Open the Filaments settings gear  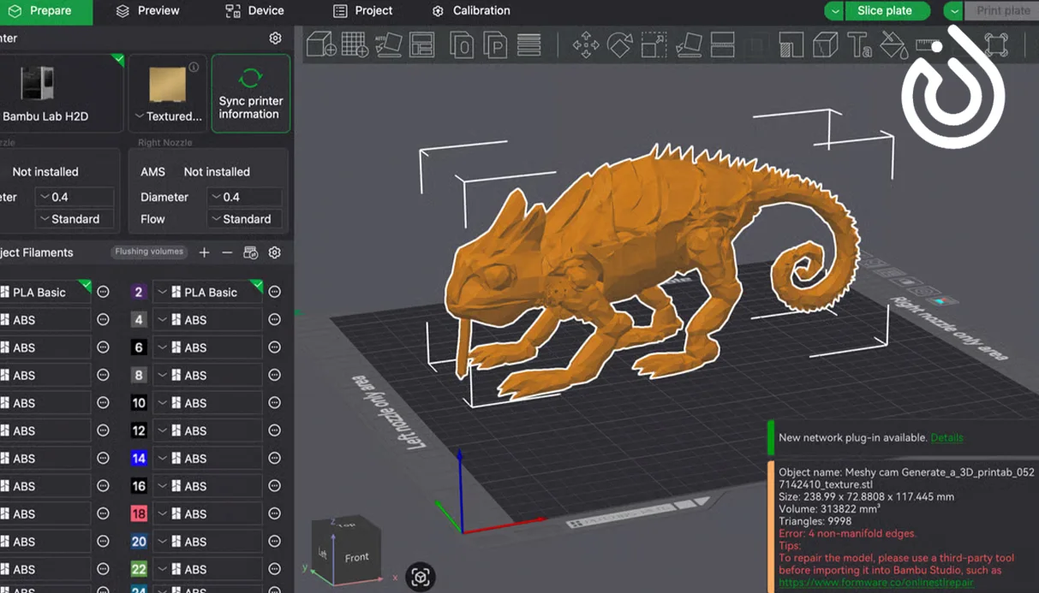[274, 252]
